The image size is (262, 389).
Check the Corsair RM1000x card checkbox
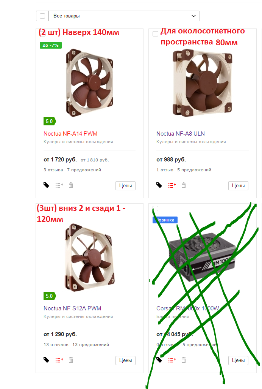(155, 209)
